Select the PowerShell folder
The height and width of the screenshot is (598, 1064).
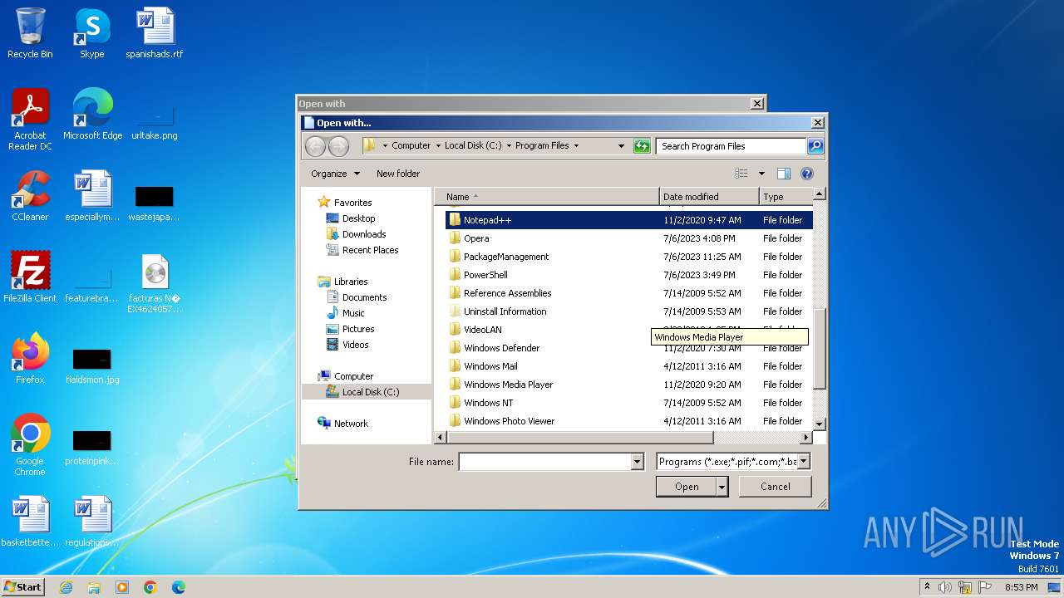628,275
